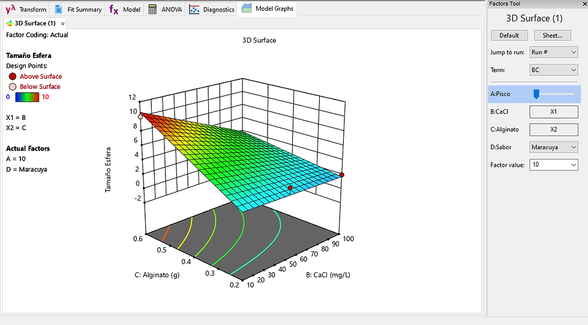Click the Model fx icon
This screenshot has width=588, height=325.
tap(113, 9)
